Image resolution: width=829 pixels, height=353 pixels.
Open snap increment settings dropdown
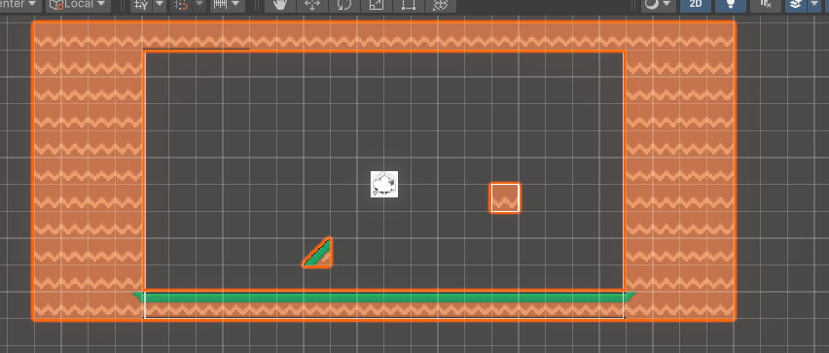pos(199,5)
